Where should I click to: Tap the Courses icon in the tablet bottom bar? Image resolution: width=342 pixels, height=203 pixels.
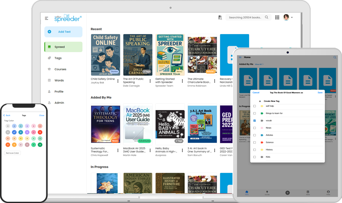pos(267,192)
